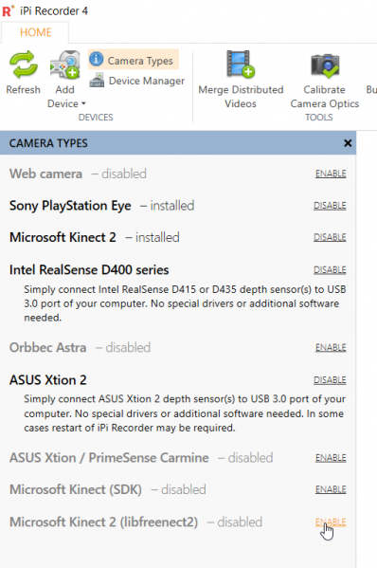
Task: Select Microsoft Kinect 2 (libfreenect2) heading
Action: pos(103,522)
